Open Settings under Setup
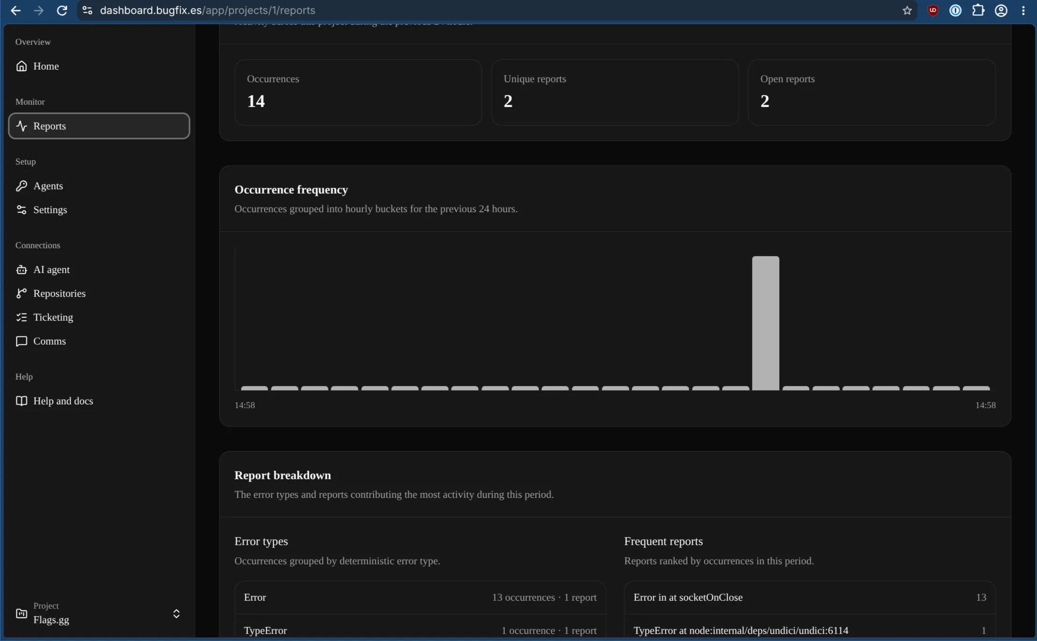 pyautogui.click(x=99, y=209)
